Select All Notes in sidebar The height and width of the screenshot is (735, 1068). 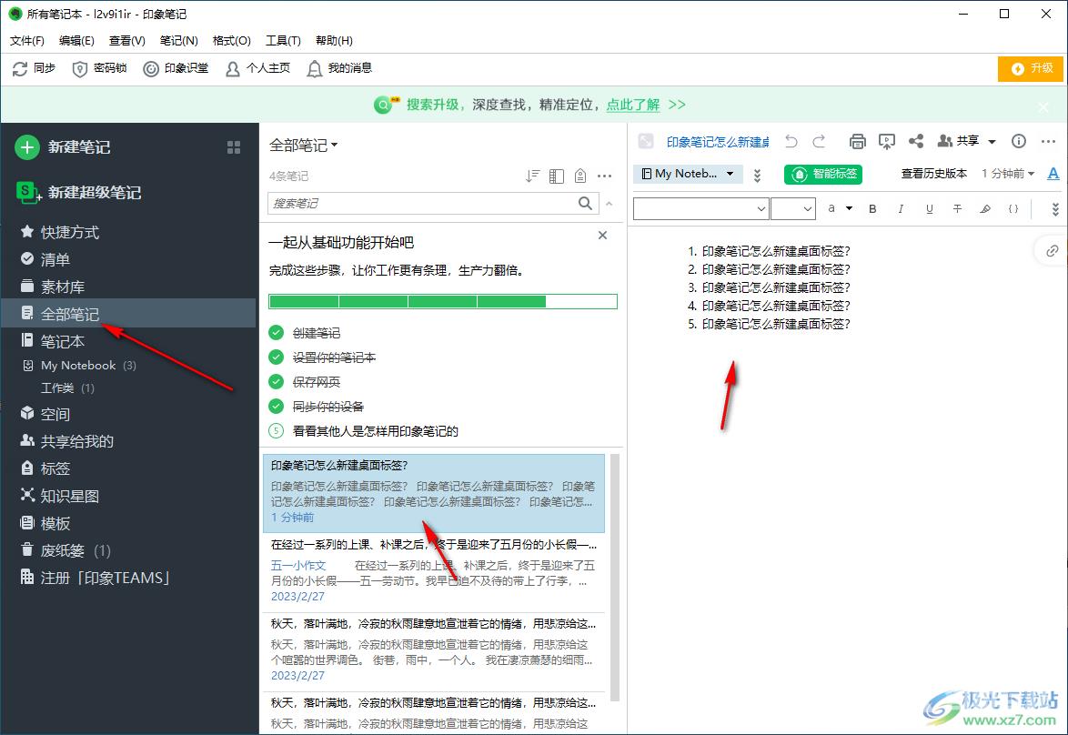128,314
